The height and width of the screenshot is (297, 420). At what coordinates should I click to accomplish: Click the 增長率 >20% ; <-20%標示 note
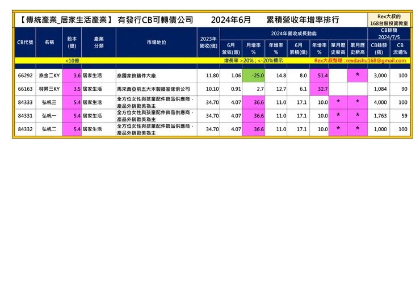click(x=253, y=61)
